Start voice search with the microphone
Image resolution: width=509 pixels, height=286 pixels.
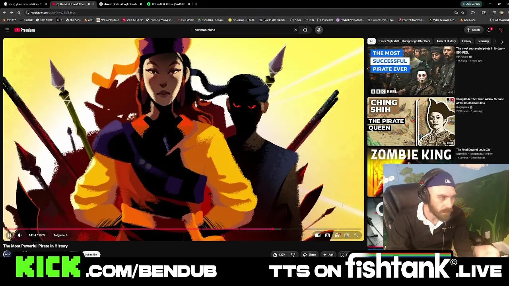(319, 30)
